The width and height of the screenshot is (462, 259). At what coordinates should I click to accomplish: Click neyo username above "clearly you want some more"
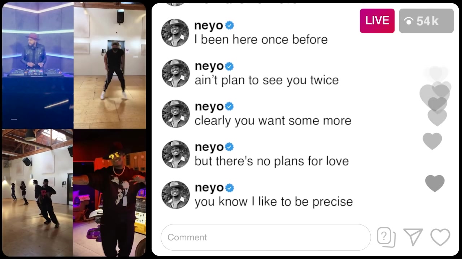pos(209,106)
